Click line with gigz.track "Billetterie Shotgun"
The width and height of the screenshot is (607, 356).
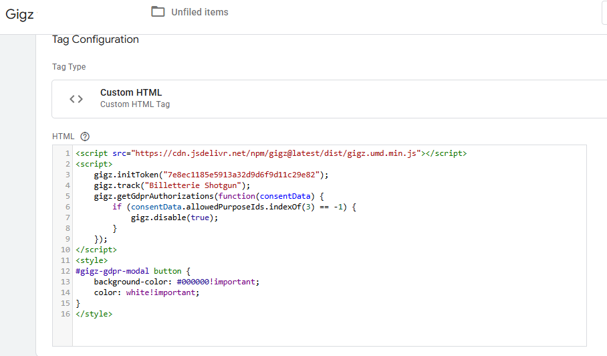tap(172, 185)
